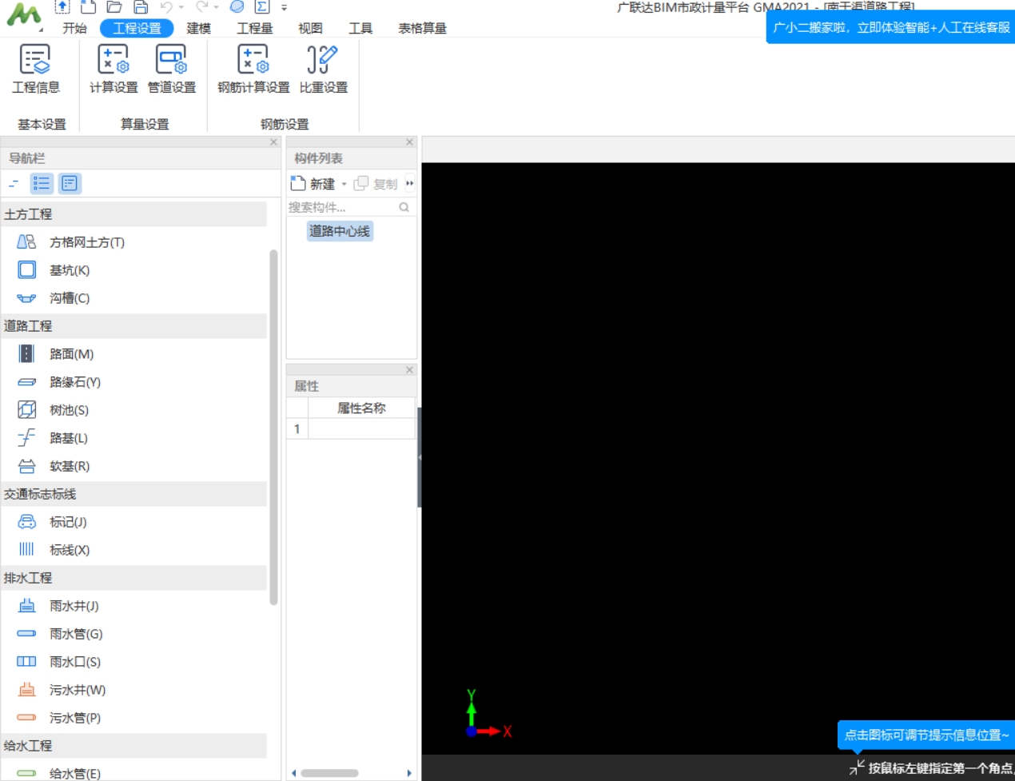Collapse the 给水工程 group header
Viewport: 1015px width, 781px height.
click(133, 746)
